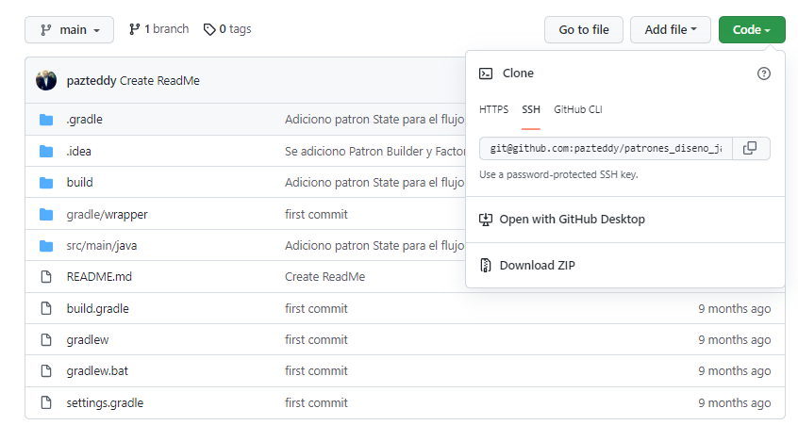The width and height of the screenshot is (798, 425).
Task: Open gradlew.bat first commit message
Action: 316,371
